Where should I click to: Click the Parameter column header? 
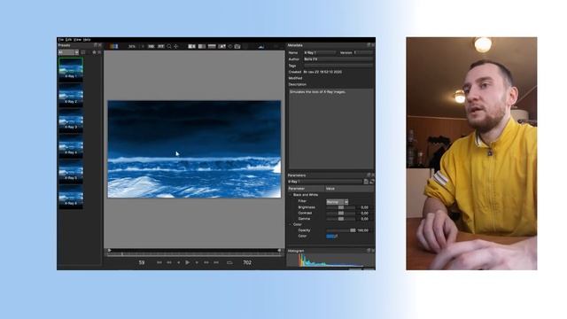[x=306, y=189]
